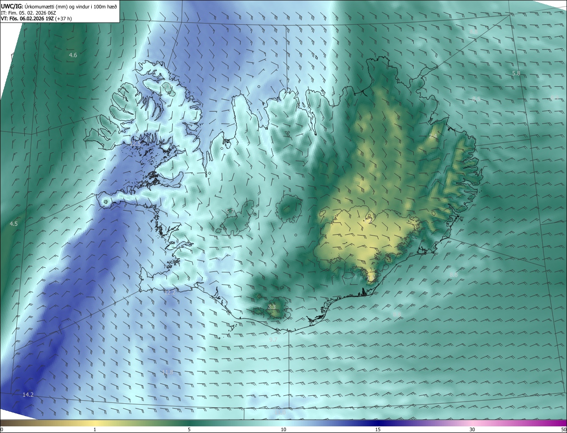The width and height of the screenshot is (567, 433).
Task: Click the 5.8 value label on the map
Action: point(516,73)
